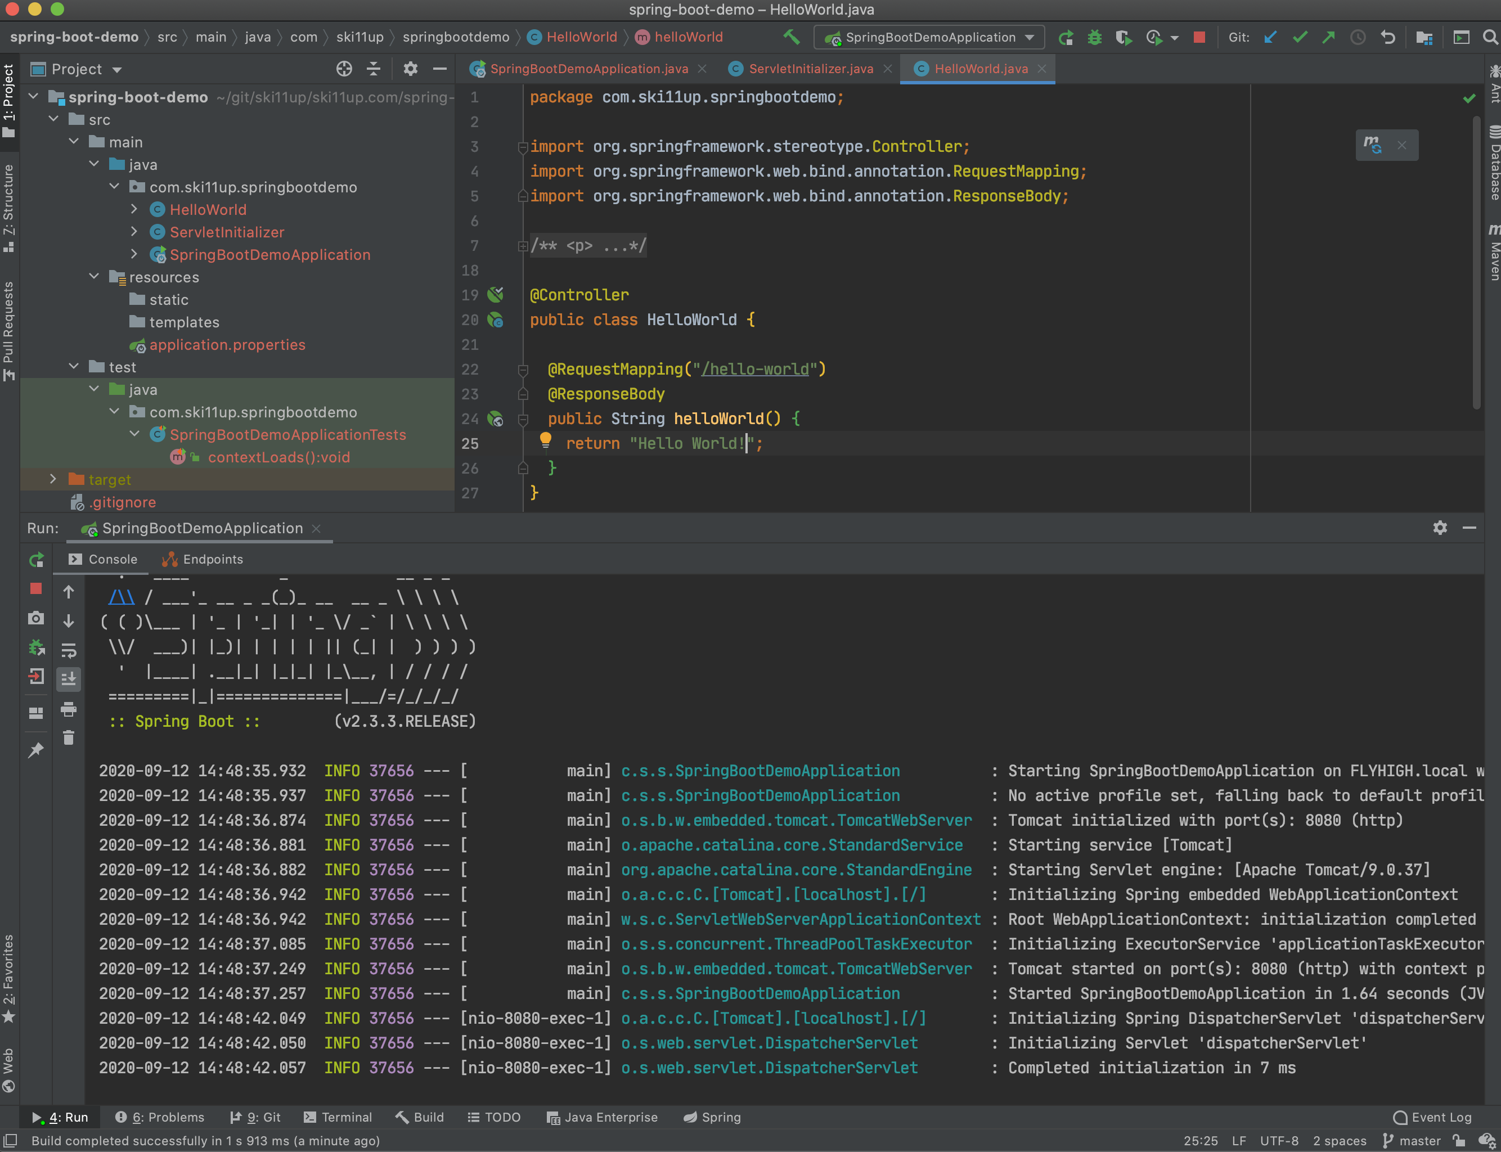Click the camera thread dump icon
This screenshot has width=1501, height=1152.
[37, 619]
